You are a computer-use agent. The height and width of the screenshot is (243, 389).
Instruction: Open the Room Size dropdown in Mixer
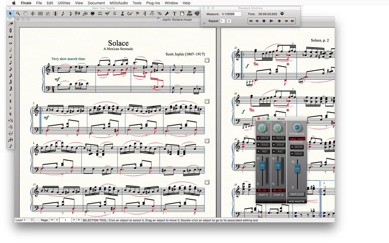[297, 139]
